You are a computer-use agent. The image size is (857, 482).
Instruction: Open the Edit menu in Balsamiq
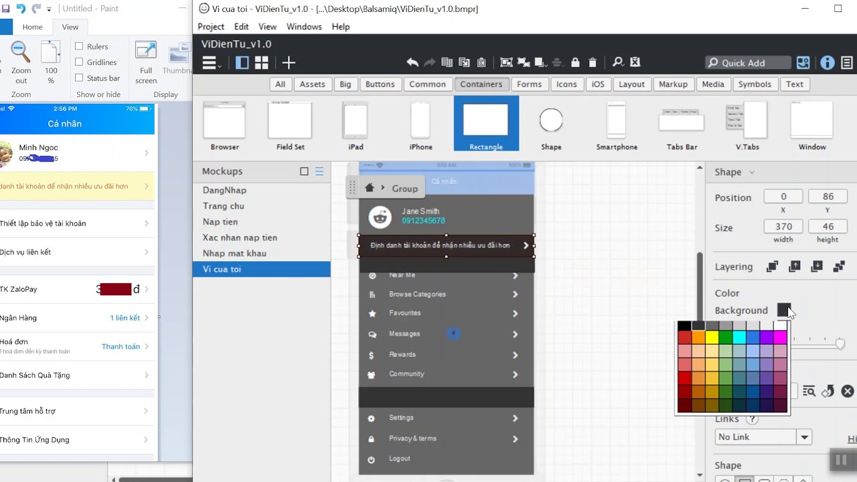[x=242, y=27]
